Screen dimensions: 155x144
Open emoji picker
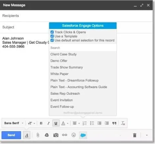[x=74, y=135]
